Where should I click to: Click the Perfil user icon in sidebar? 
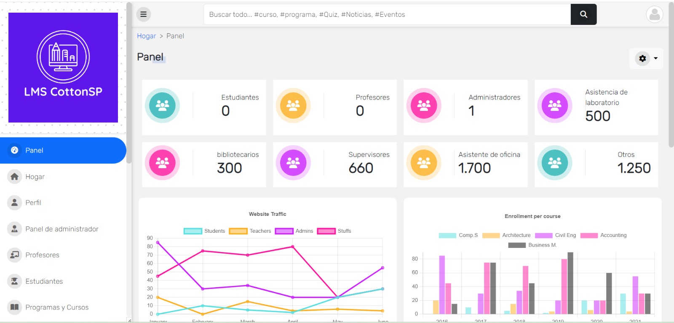coord(14,202)
